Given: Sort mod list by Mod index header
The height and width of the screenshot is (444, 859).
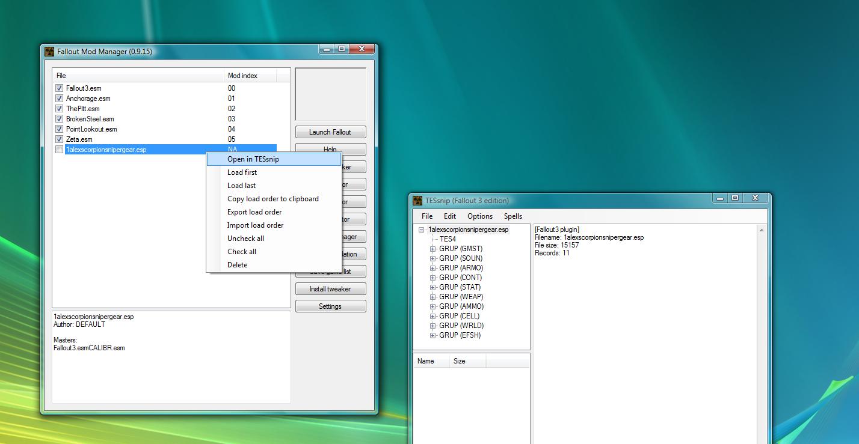Looking at the screenshot, I should [250, 76].
